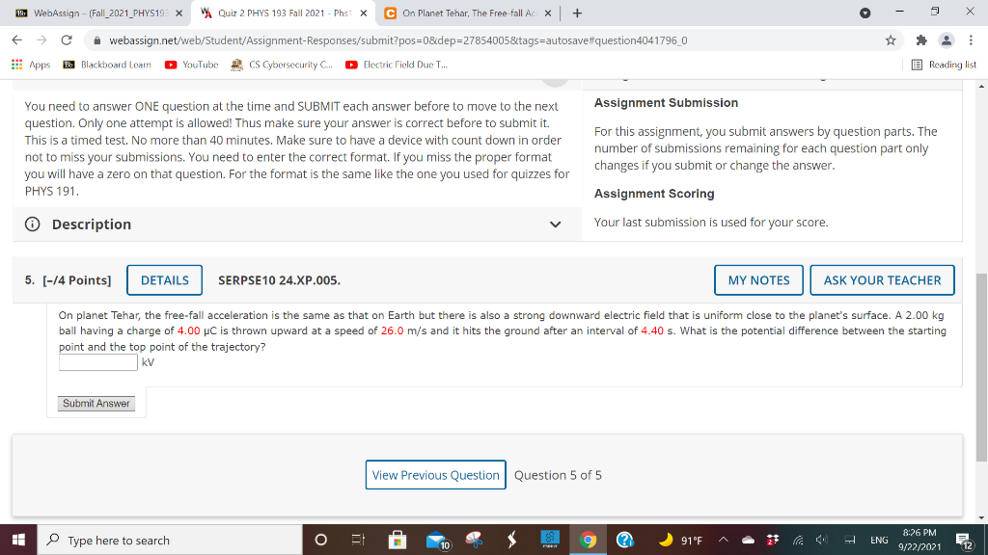Screen dimensions: 988x555
Task: Open the Blackboard Learn bookmark
Action: [x=109, y=66]
